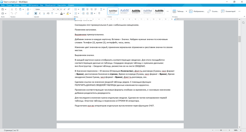246x132 pixels.
Task: Apply the Заголовок 2 style
Action: click(x=136, y=11)
